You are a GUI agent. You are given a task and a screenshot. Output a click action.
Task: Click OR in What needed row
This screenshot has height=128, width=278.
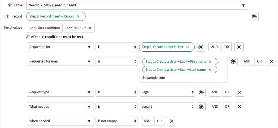pos(227,107)
